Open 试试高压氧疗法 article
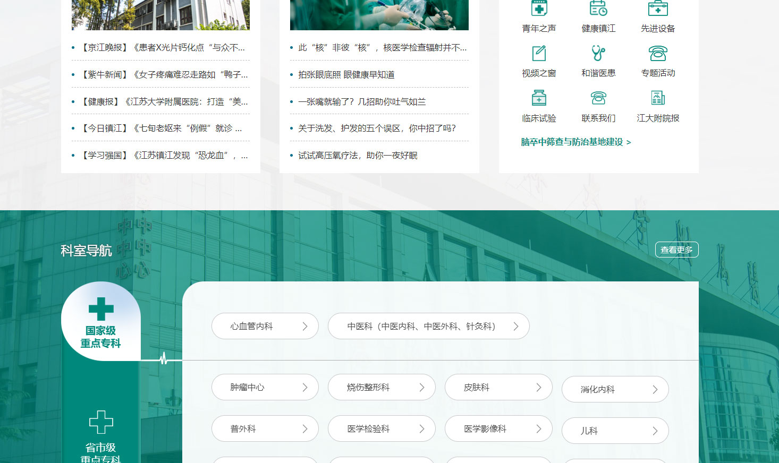779x463 pixels. [358, 155]
